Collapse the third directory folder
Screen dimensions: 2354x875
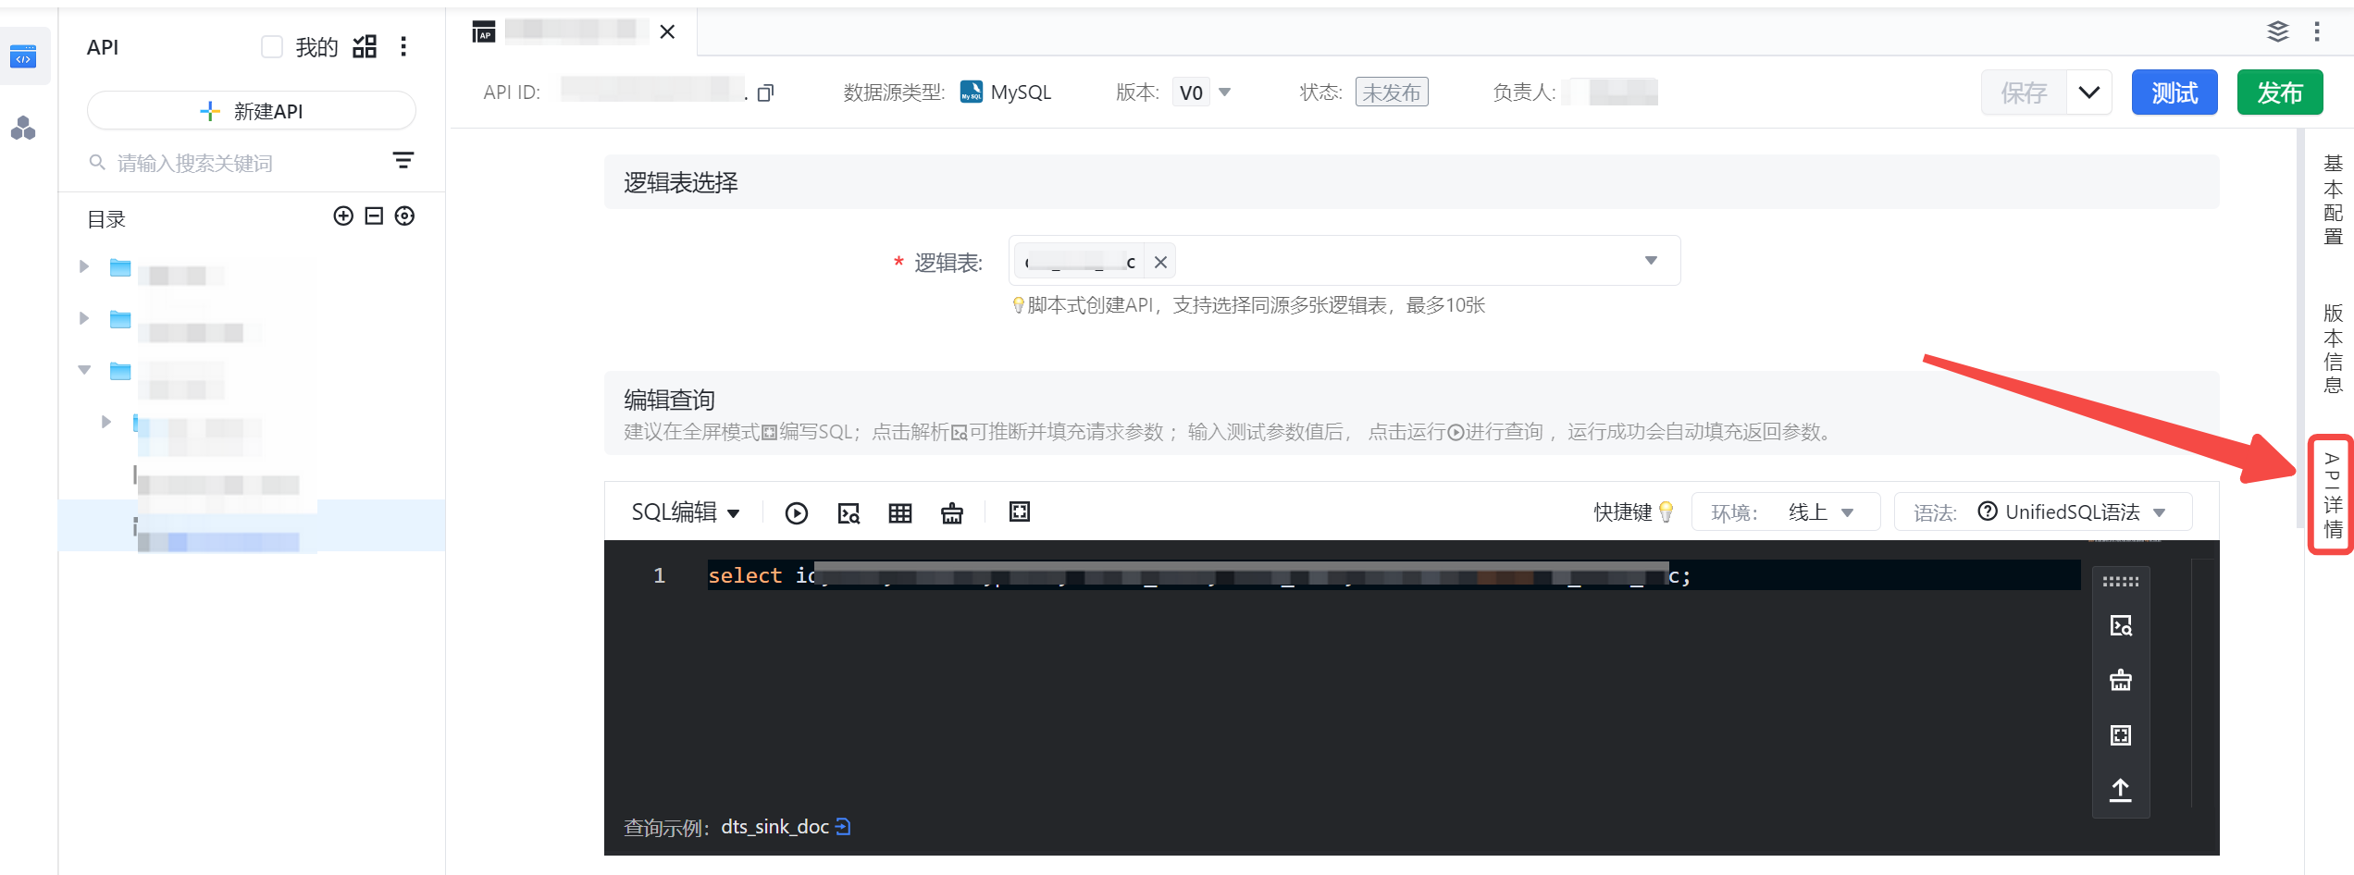pos(84,371)
